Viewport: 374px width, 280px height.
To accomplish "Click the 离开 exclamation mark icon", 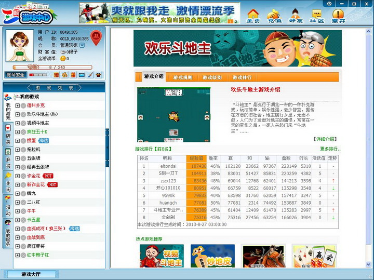I will coord(338,16).
